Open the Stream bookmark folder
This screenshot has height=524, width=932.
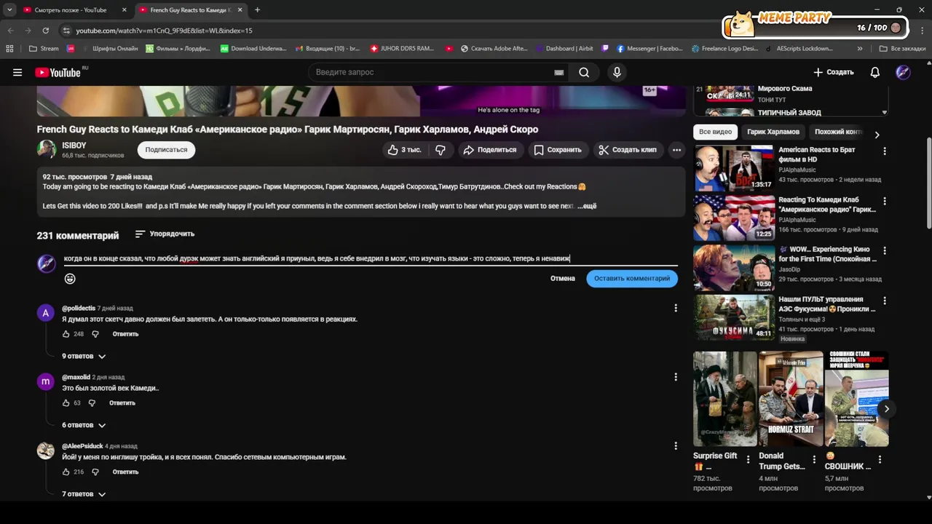44,49
